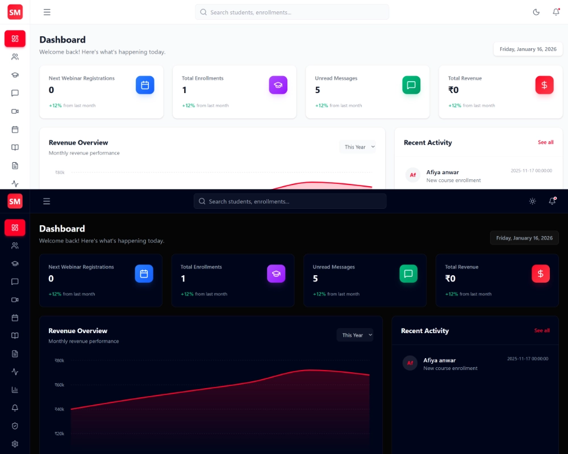Open the Students people icon in dark sidebar
This screenshot has width=568, height=454.
(15, 246)
